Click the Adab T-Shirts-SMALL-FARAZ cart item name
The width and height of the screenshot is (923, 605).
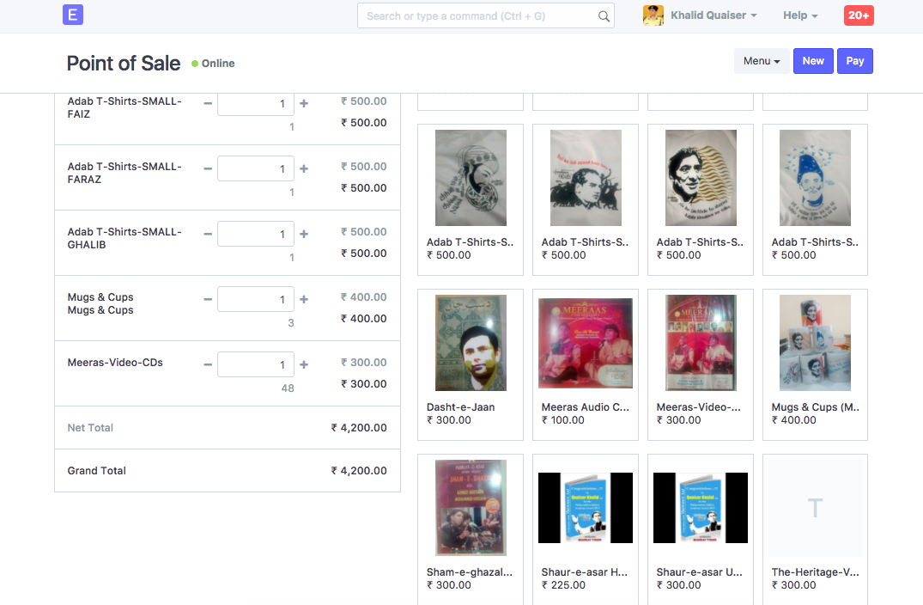pos(124,173)
